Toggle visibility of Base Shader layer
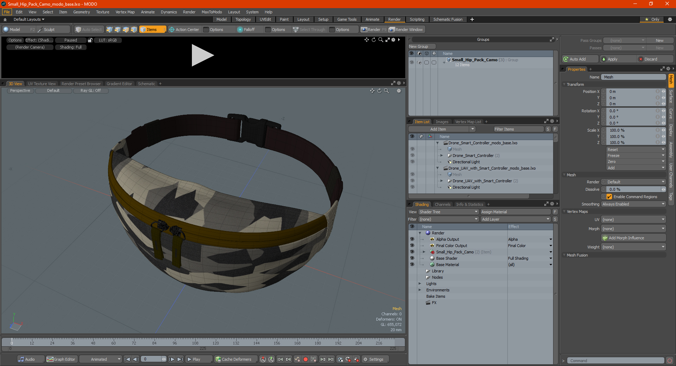The width and height of the screenshot is (676, 366). [x=412, y=258]
